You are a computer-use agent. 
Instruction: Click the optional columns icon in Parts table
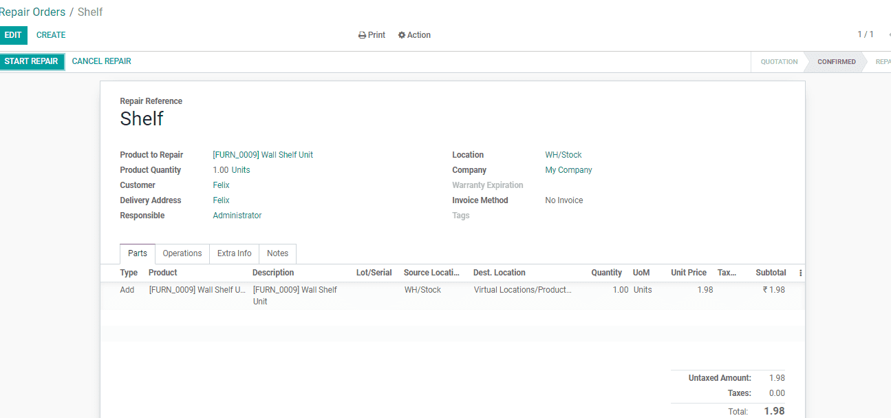(799, 273)
